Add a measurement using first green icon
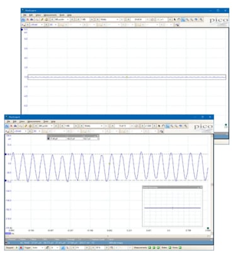The height and width of the screenshot is (258, 233). click(x=150, y=248)
